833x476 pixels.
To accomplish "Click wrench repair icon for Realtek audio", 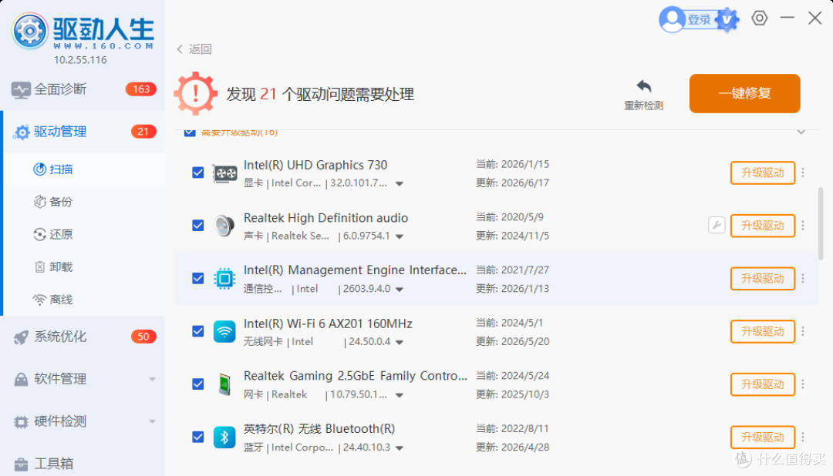I will (x=717, y=226).
